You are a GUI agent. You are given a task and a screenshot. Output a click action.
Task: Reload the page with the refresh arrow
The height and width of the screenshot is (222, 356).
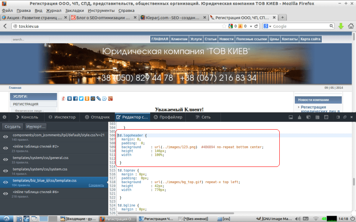point(256,26)
